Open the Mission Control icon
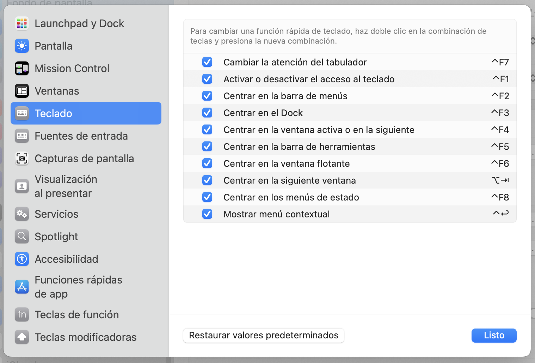 [x=22, y=69]
